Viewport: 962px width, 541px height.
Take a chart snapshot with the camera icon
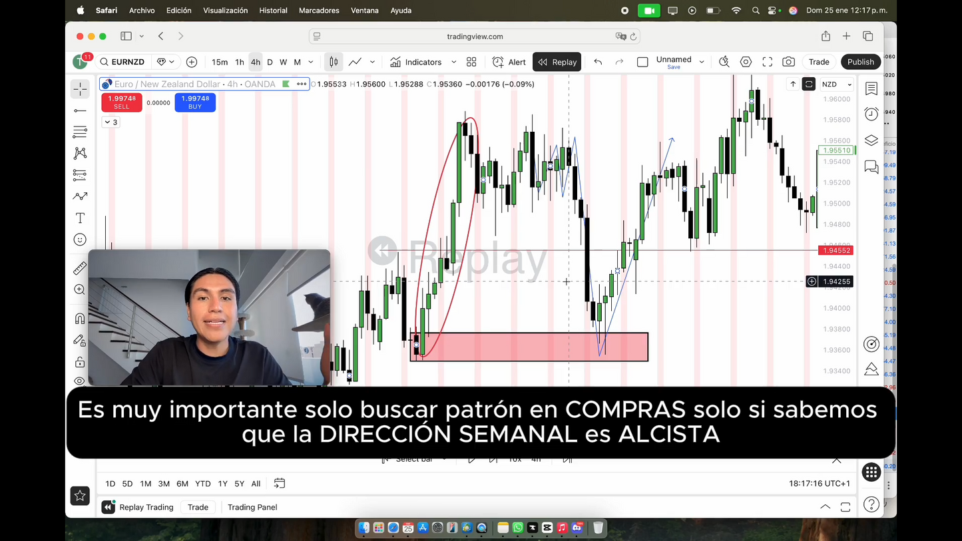pyautogui.click(x=788, y=61)
